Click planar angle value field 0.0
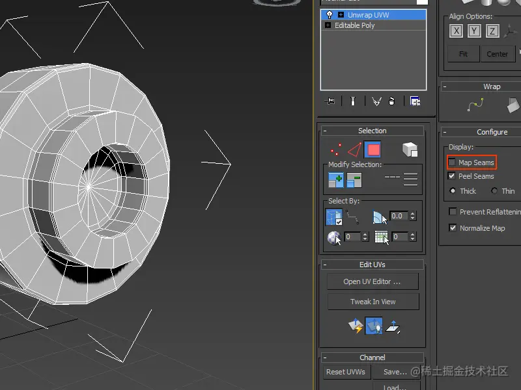This screenshot has height=390, width=521. (x=399, y=216)
